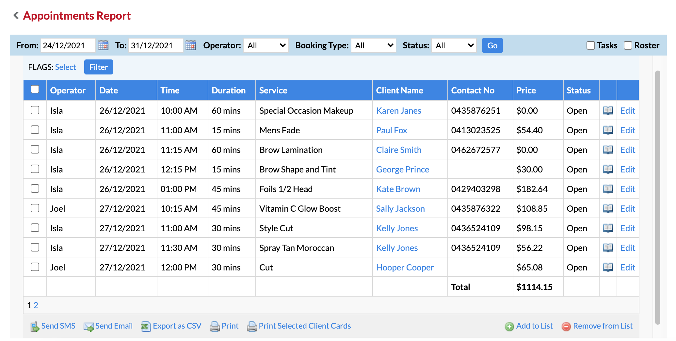
Task: Open the Status dropdown
Action: [454, 45]
